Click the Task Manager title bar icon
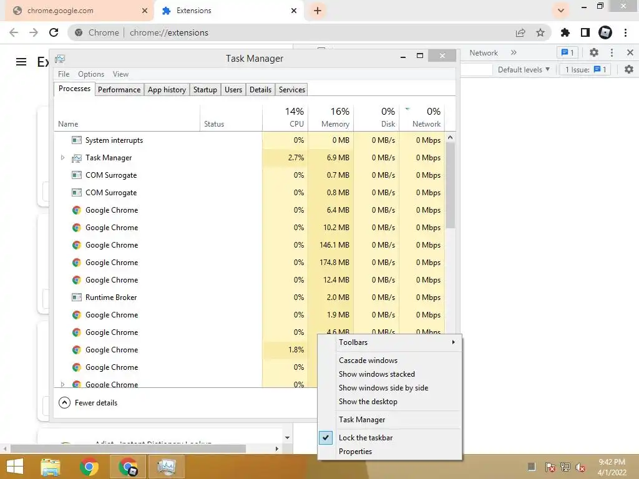This screenshot has height=479, width=639. point(60,59)
